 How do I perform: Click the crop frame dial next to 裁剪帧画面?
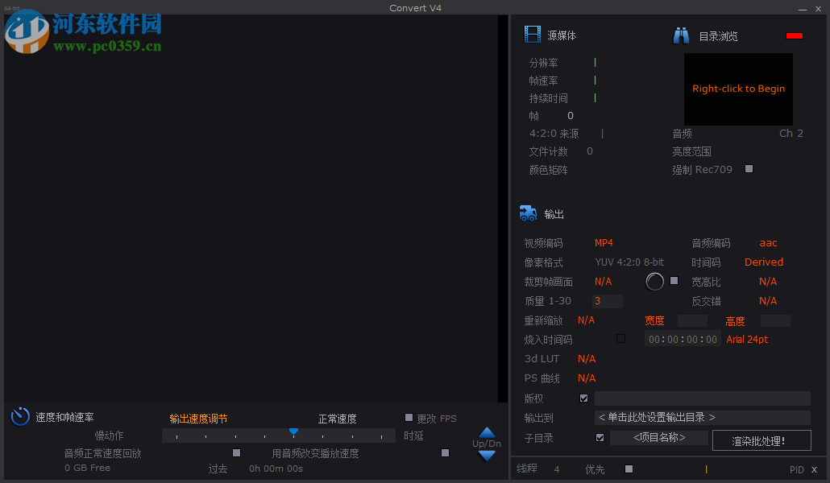pos(654,281)
